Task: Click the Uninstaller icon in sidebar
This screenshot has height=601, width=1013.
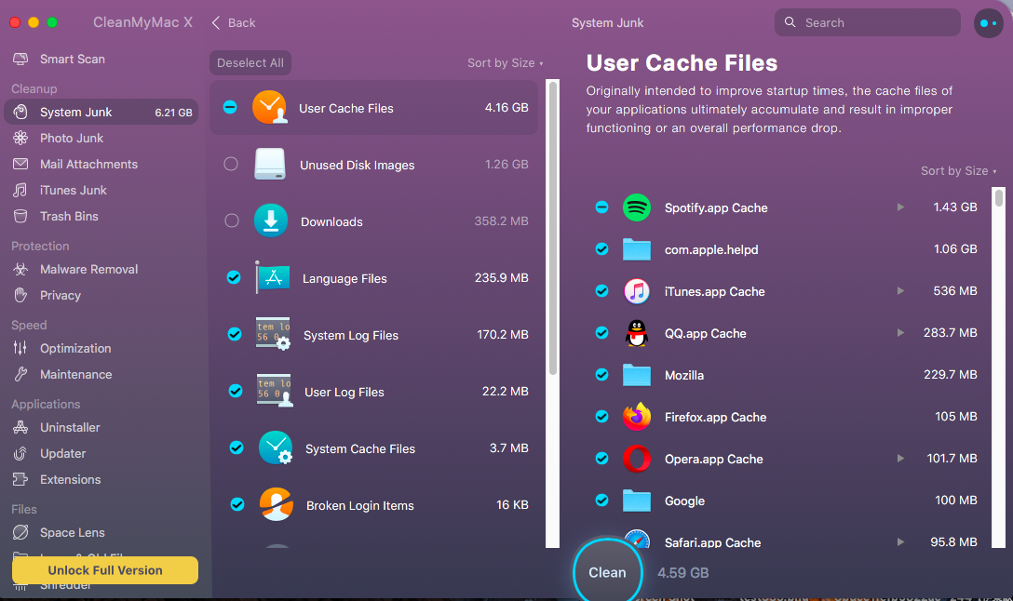Action: coord(20,427)
